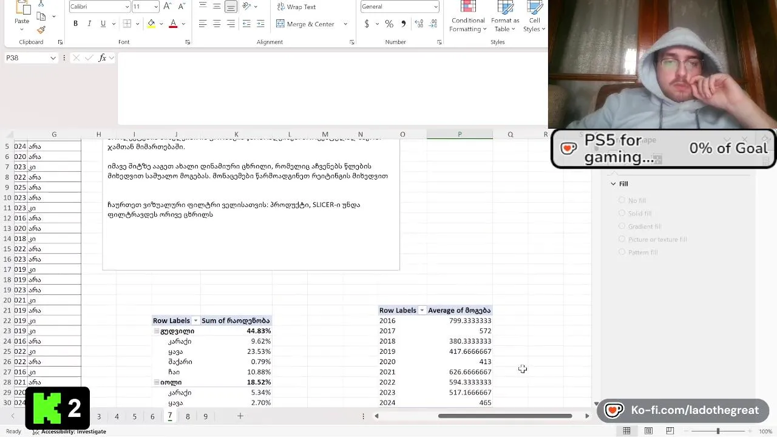
Task: Open the Calibri font name dropdown
Action: (127, 7)
